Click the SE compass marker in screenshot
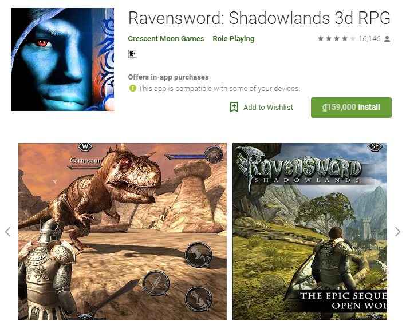Image resolution: width=406 pixels, height=333 pixels. [x=375, y=146]
